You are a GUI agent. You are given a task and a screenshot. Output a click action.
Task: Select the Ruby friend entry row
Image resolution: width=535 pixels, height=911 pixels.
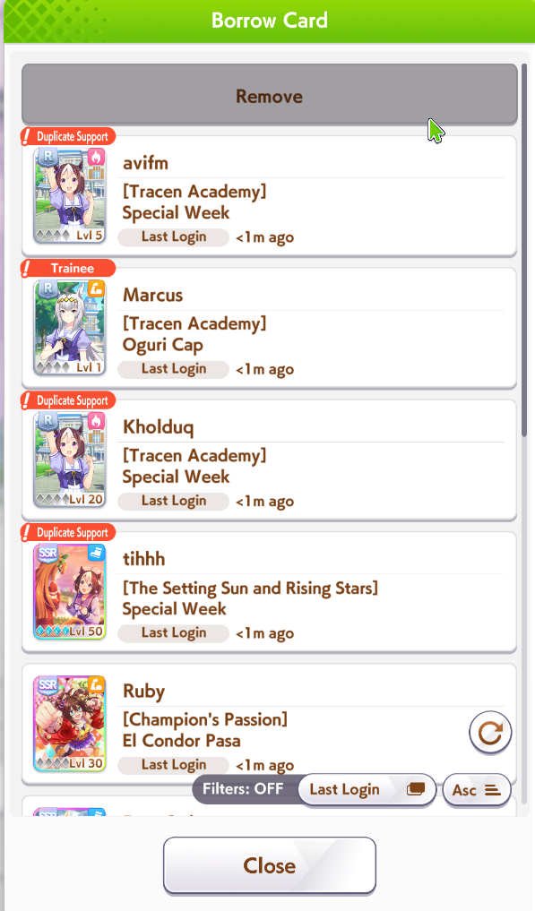coord(269,724)
